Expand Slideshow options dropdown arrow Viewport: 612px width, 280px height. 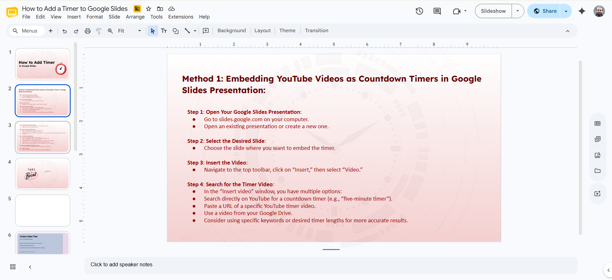518,11
